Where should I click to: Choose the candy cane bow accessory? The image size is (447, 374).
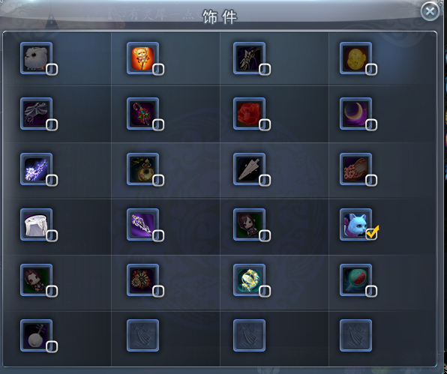coord(142,114)
